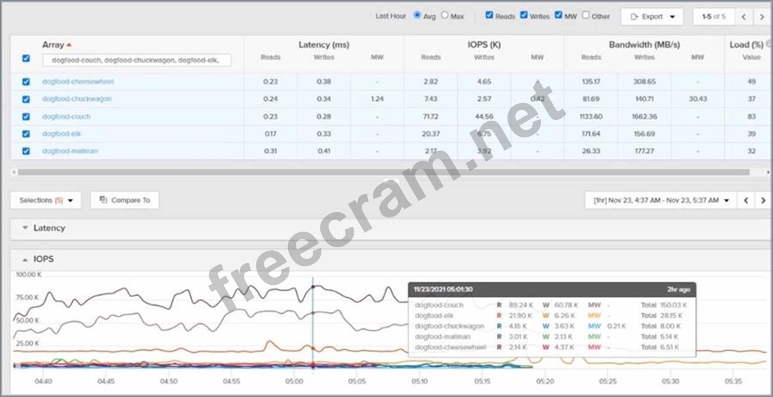Click the Array column sort arrow
773x397 pixels.
click(x=69, y=45)
